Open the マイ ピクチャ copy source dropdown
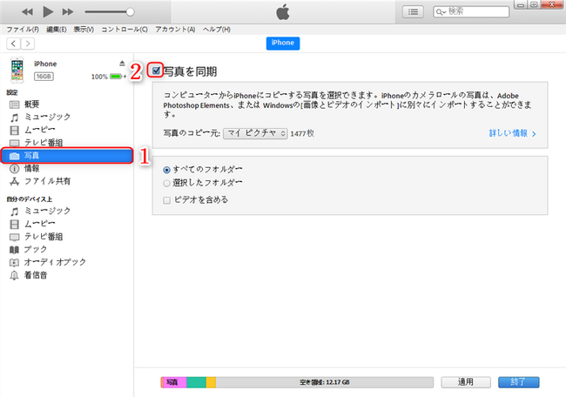566x397 pixels. click(255, 133)
